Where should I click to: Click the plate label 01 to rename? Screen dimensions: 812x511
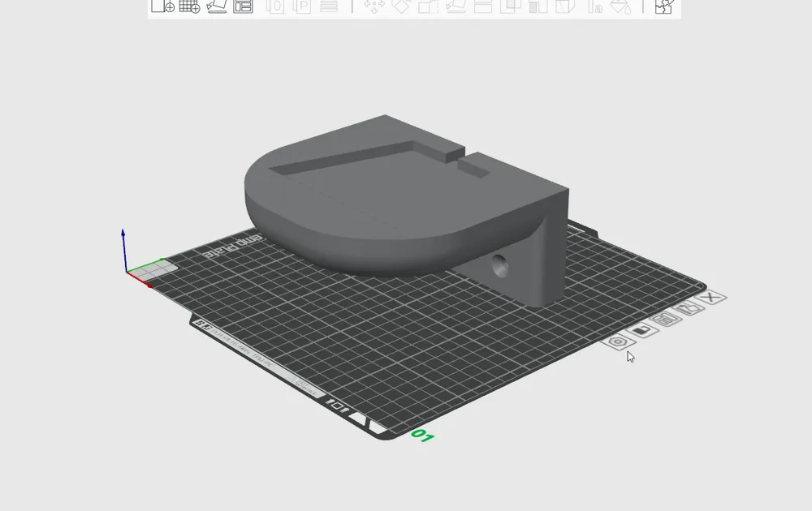(x=421, y=436)
